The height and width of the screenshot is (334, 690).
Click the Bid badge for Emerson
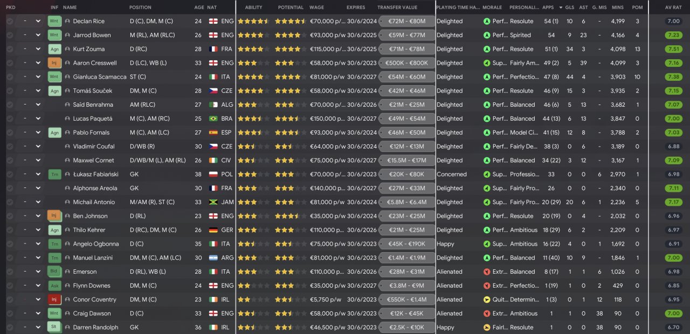(54, 272)
